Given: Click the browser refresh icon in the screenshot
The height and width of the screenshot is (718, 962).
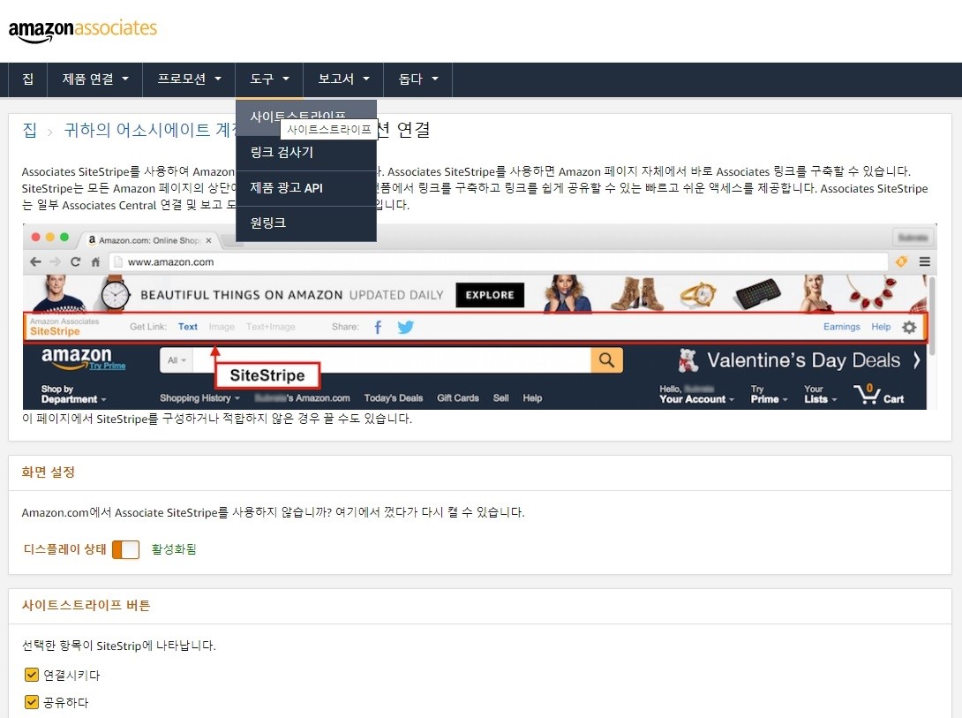Looking at the screenshot, I should pos(78,261).
